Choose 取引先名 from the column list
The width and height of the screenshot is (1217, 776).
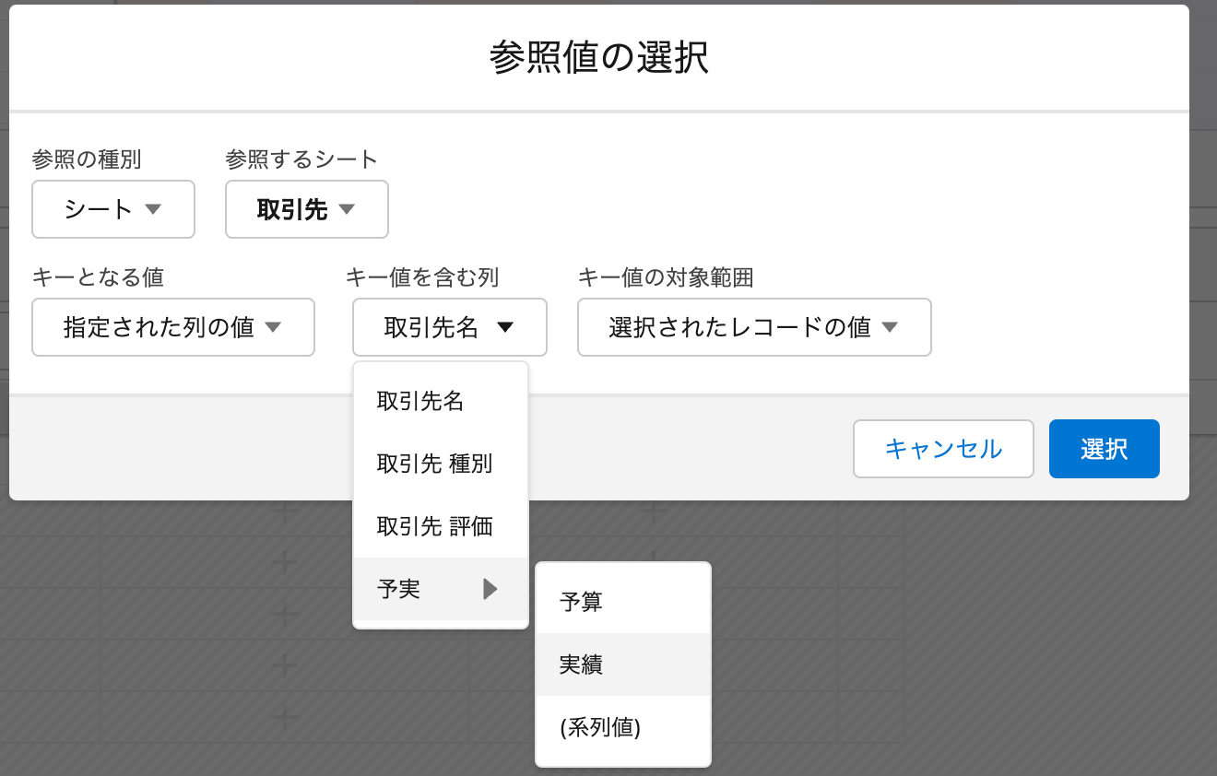420,402
